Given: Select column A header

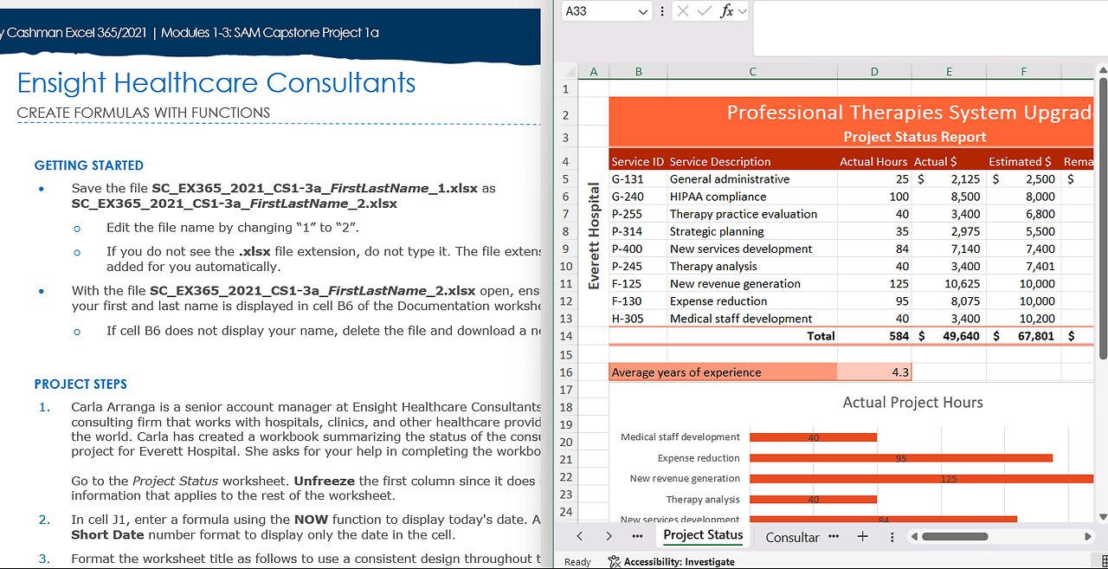Looking at the screenshot, I should pos(593,72).
